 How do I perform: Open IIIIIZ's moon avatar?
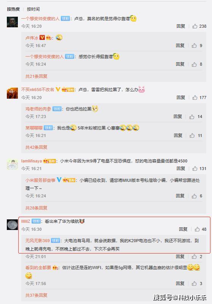click(x=12, y=225)
